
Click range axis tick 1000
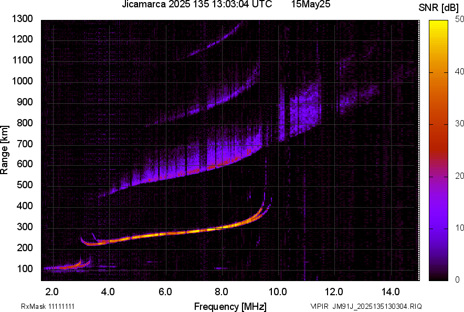22,81
